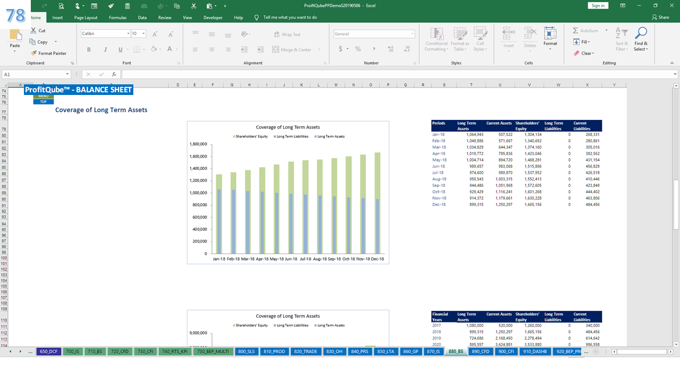
Task: Click the green MENU button on sheet
Action: (x=44, y=97)
